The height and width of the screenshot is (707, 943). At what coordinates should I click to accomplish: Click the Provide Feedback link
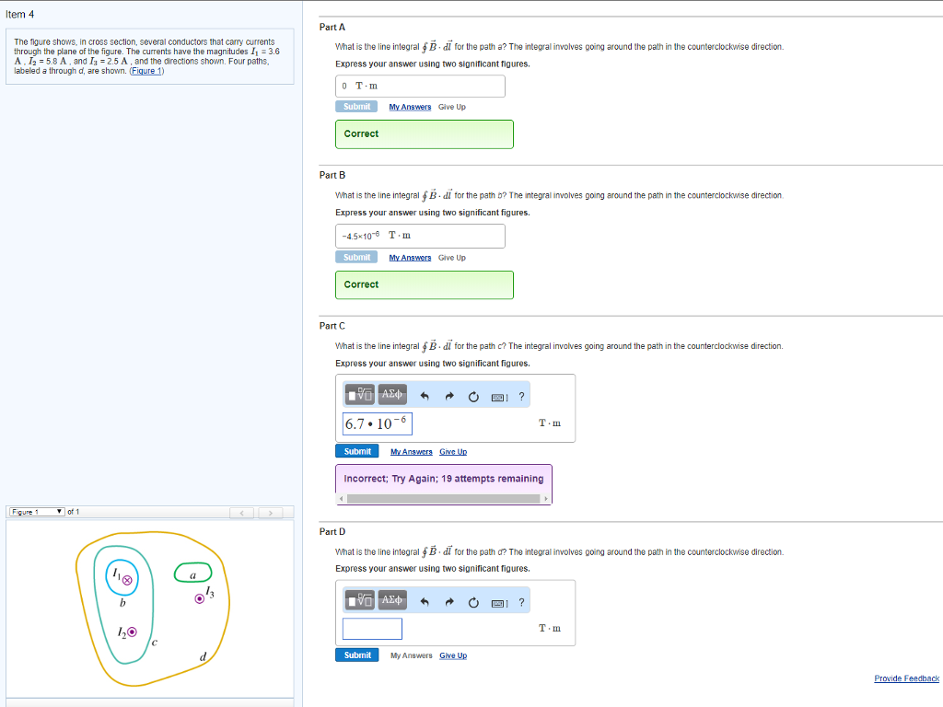pyautogui.click(x=906, y=678)
